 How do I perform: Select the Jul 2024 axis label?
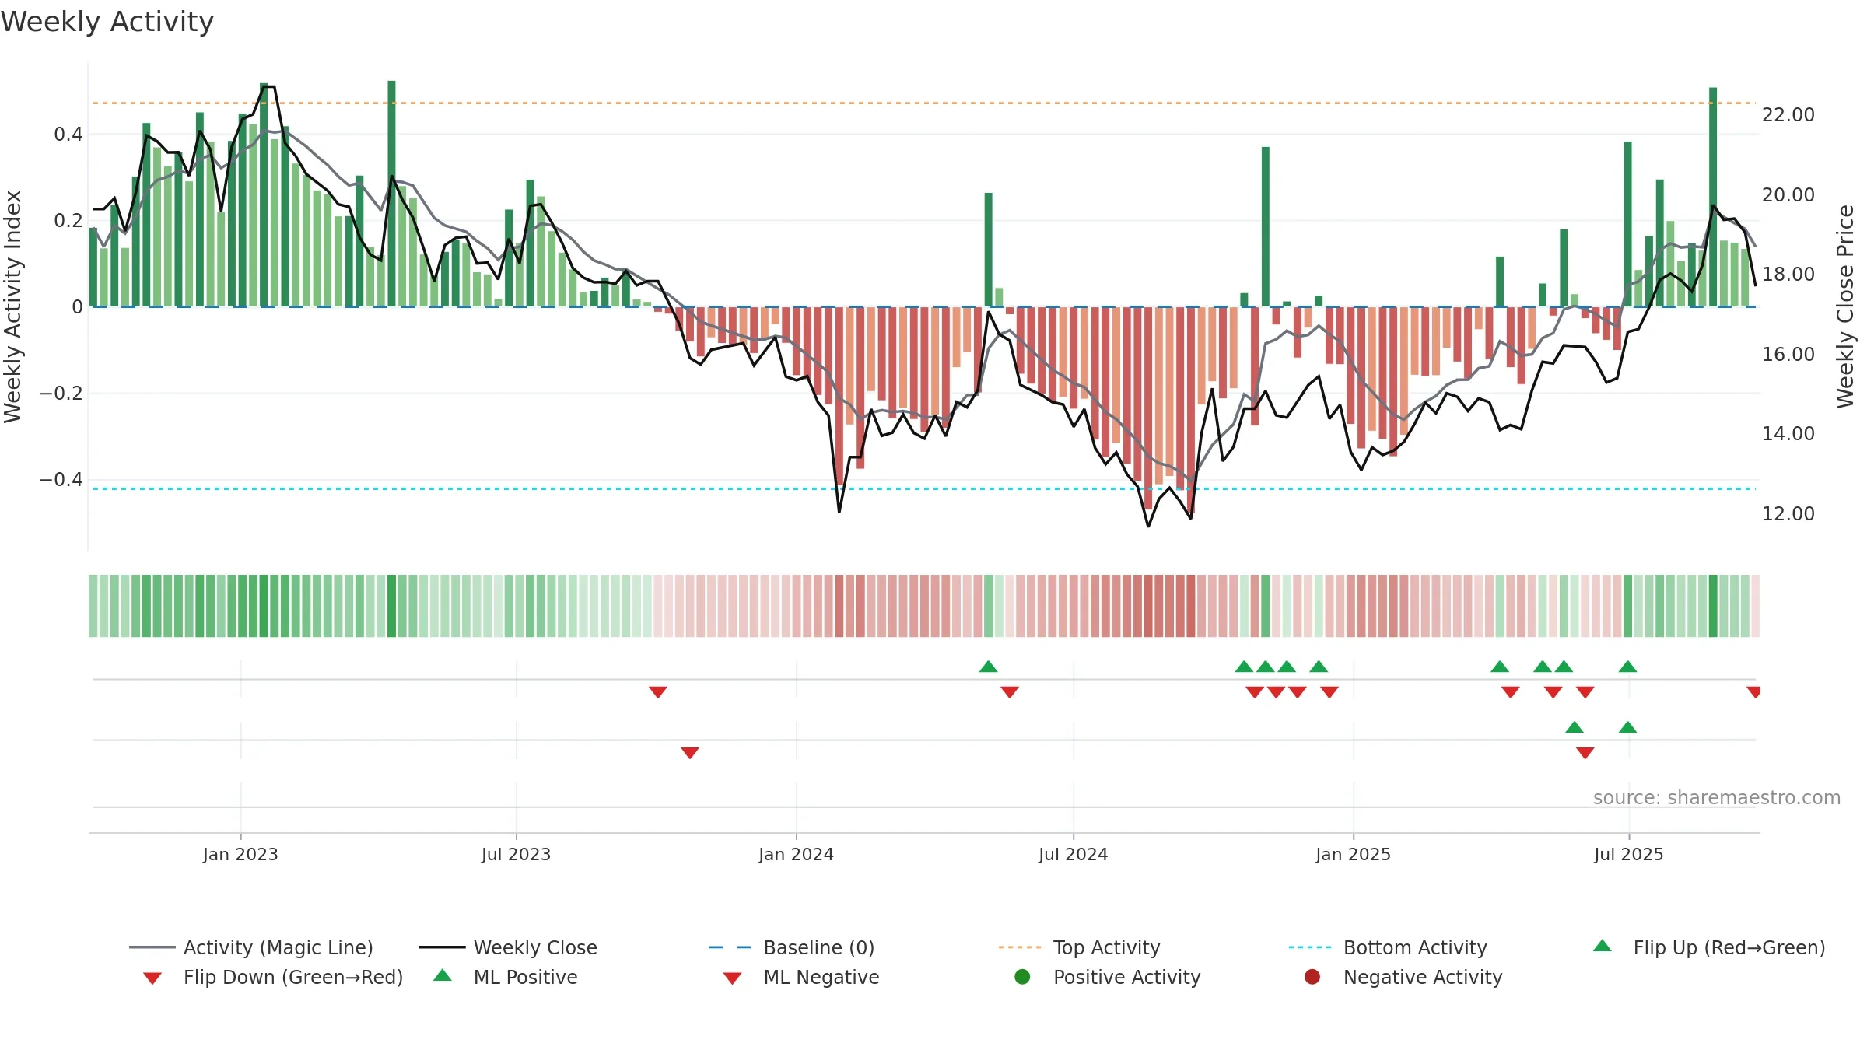1073,854
